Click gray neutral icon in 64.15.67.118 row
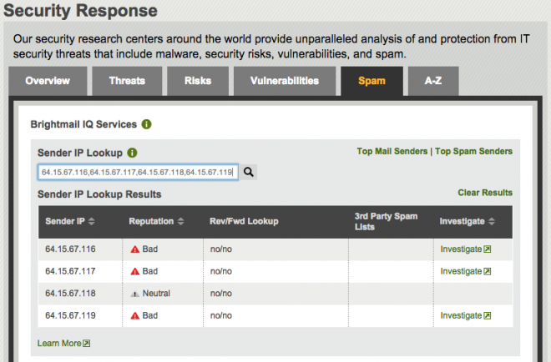Image resolution: width=551 pixels, height=362 pixels. (x=135, y=294)
